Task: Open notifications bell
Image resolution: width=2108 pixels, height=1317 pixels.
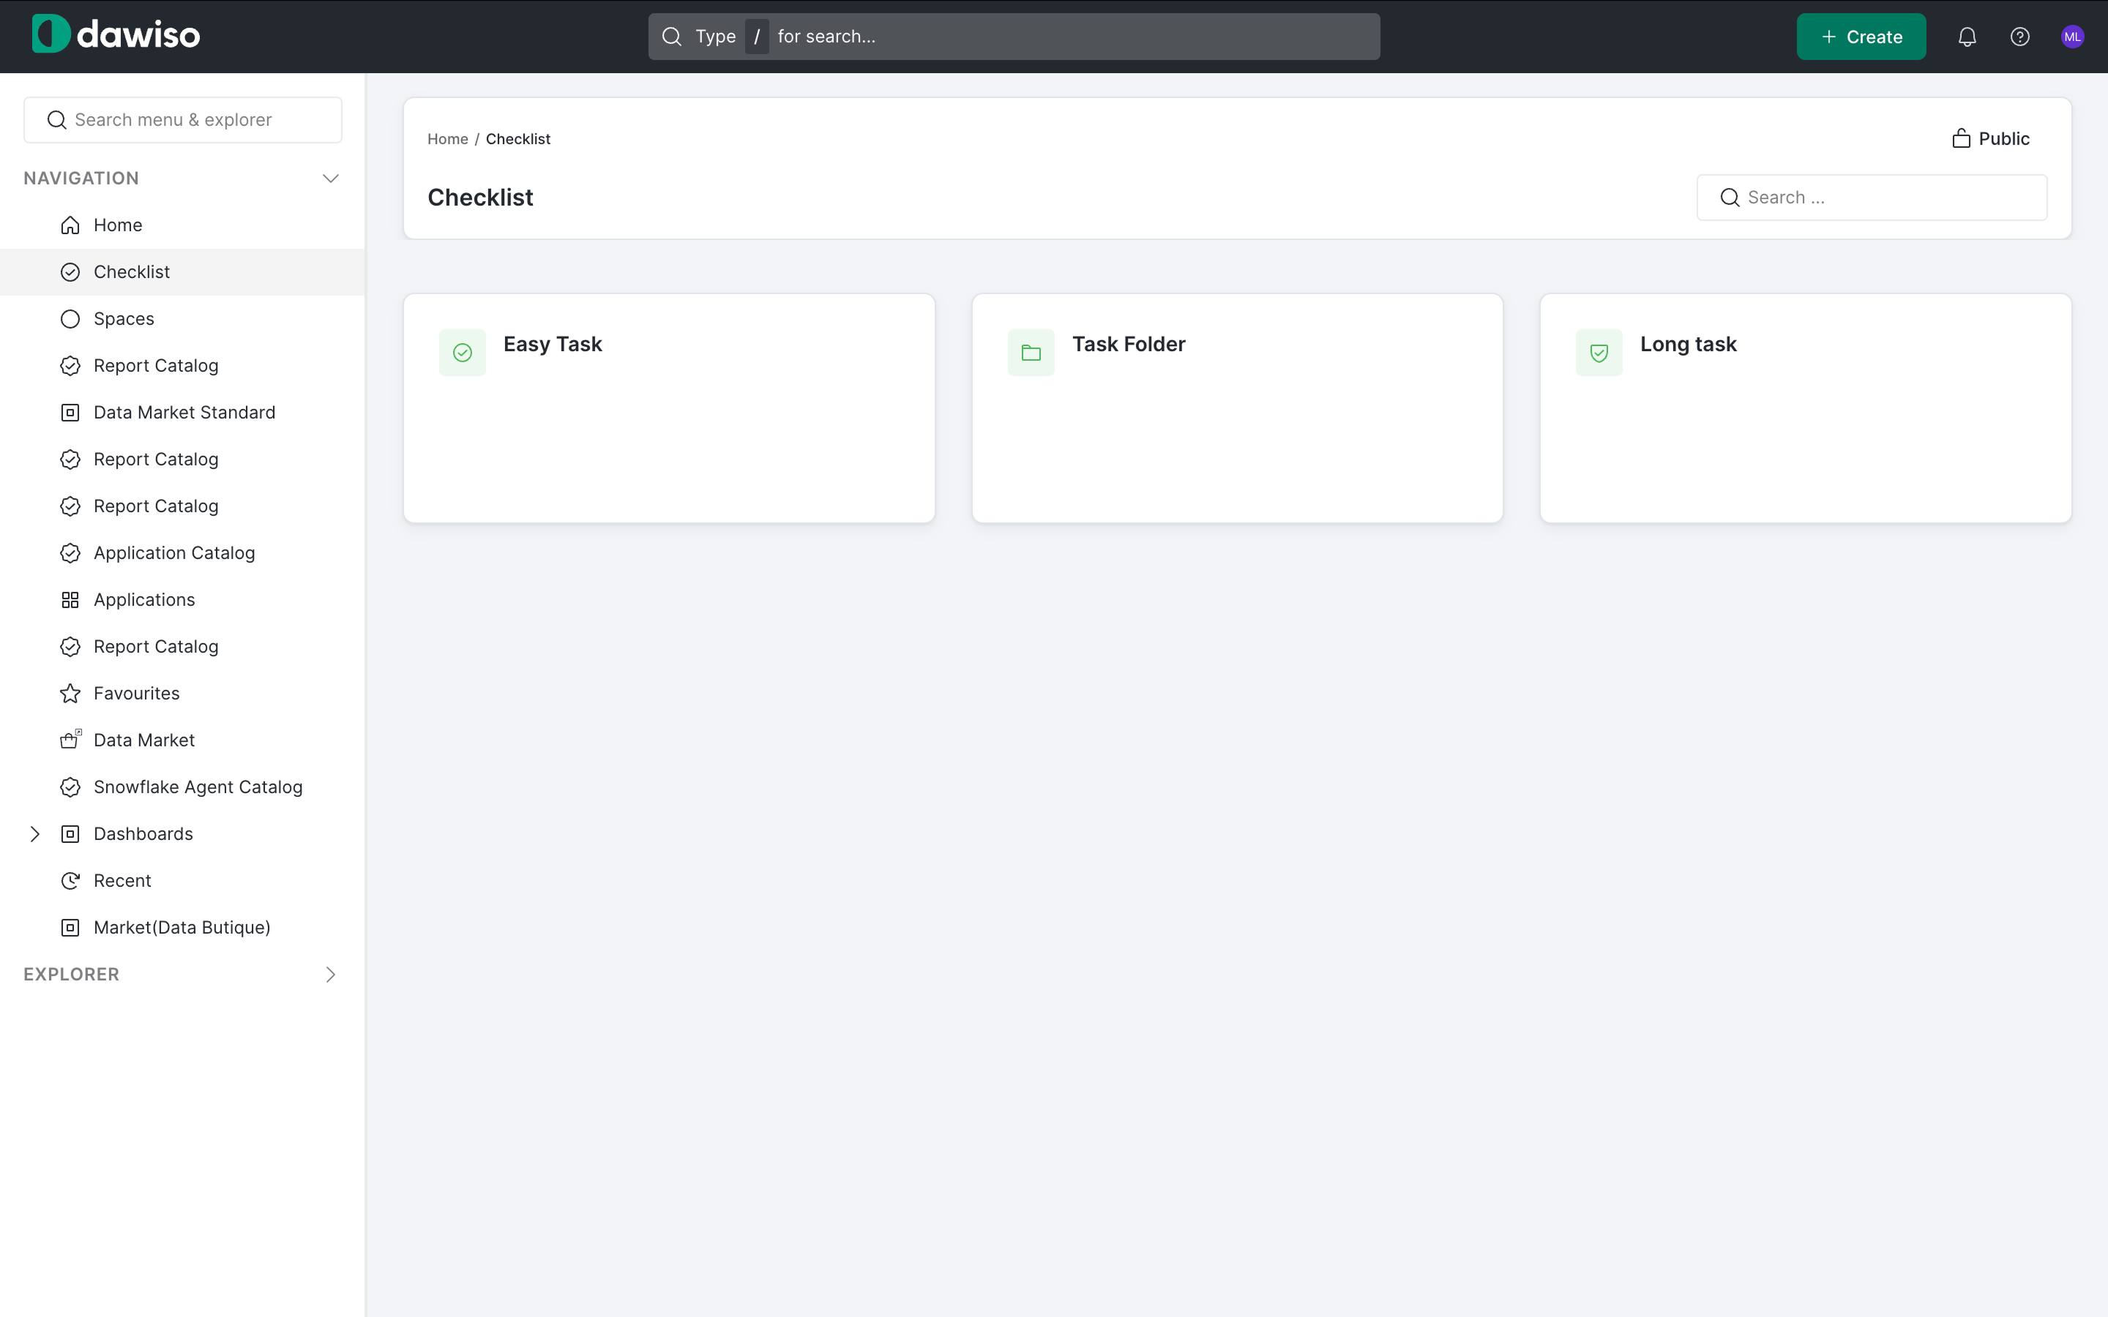Action: [1967, 37]
